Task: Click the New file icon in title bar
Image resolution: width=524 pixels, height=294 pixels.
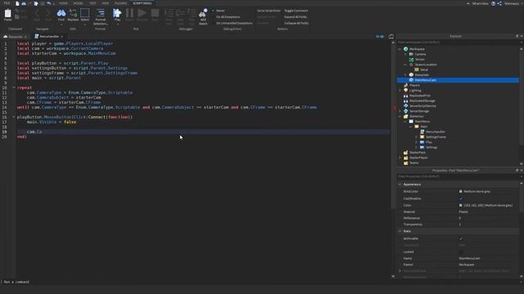Action: [17, 3]
